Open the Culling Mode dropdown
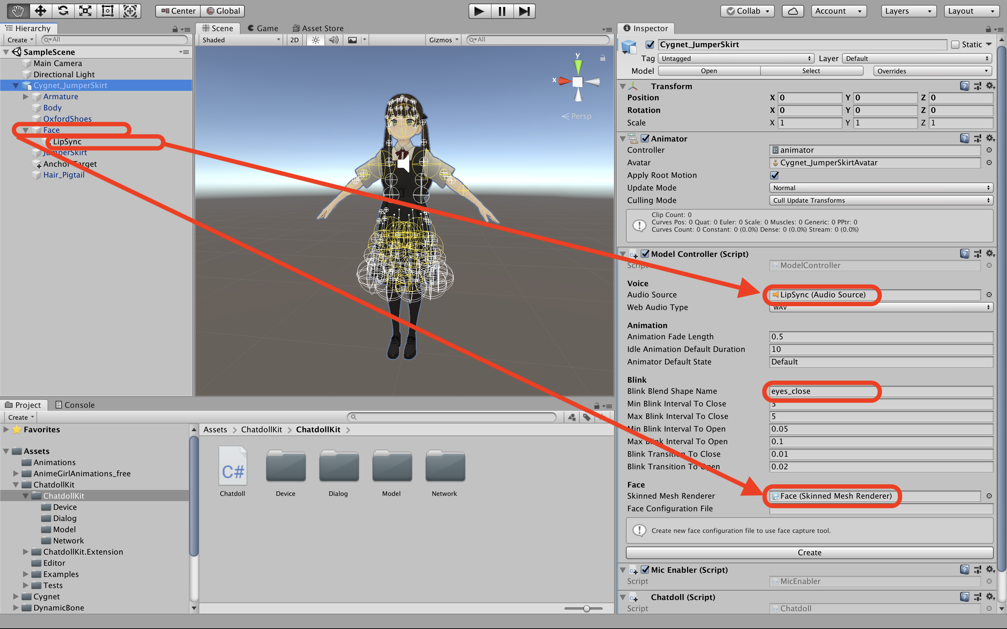The image size is (1007, 629). coord(880,201)
